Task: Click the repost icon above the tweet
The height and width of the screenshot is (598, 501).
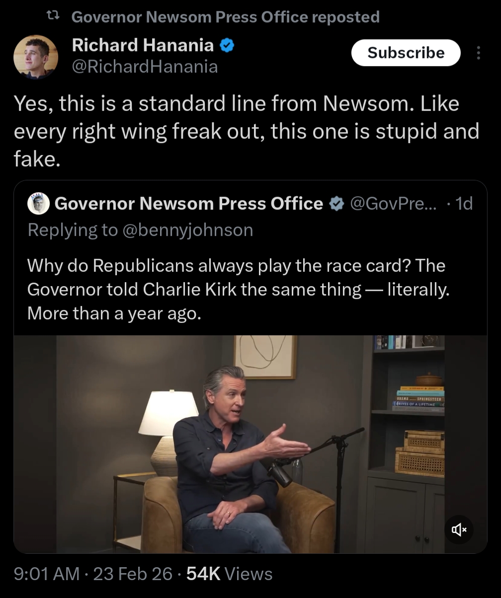Action: click(x=52, y=17)
